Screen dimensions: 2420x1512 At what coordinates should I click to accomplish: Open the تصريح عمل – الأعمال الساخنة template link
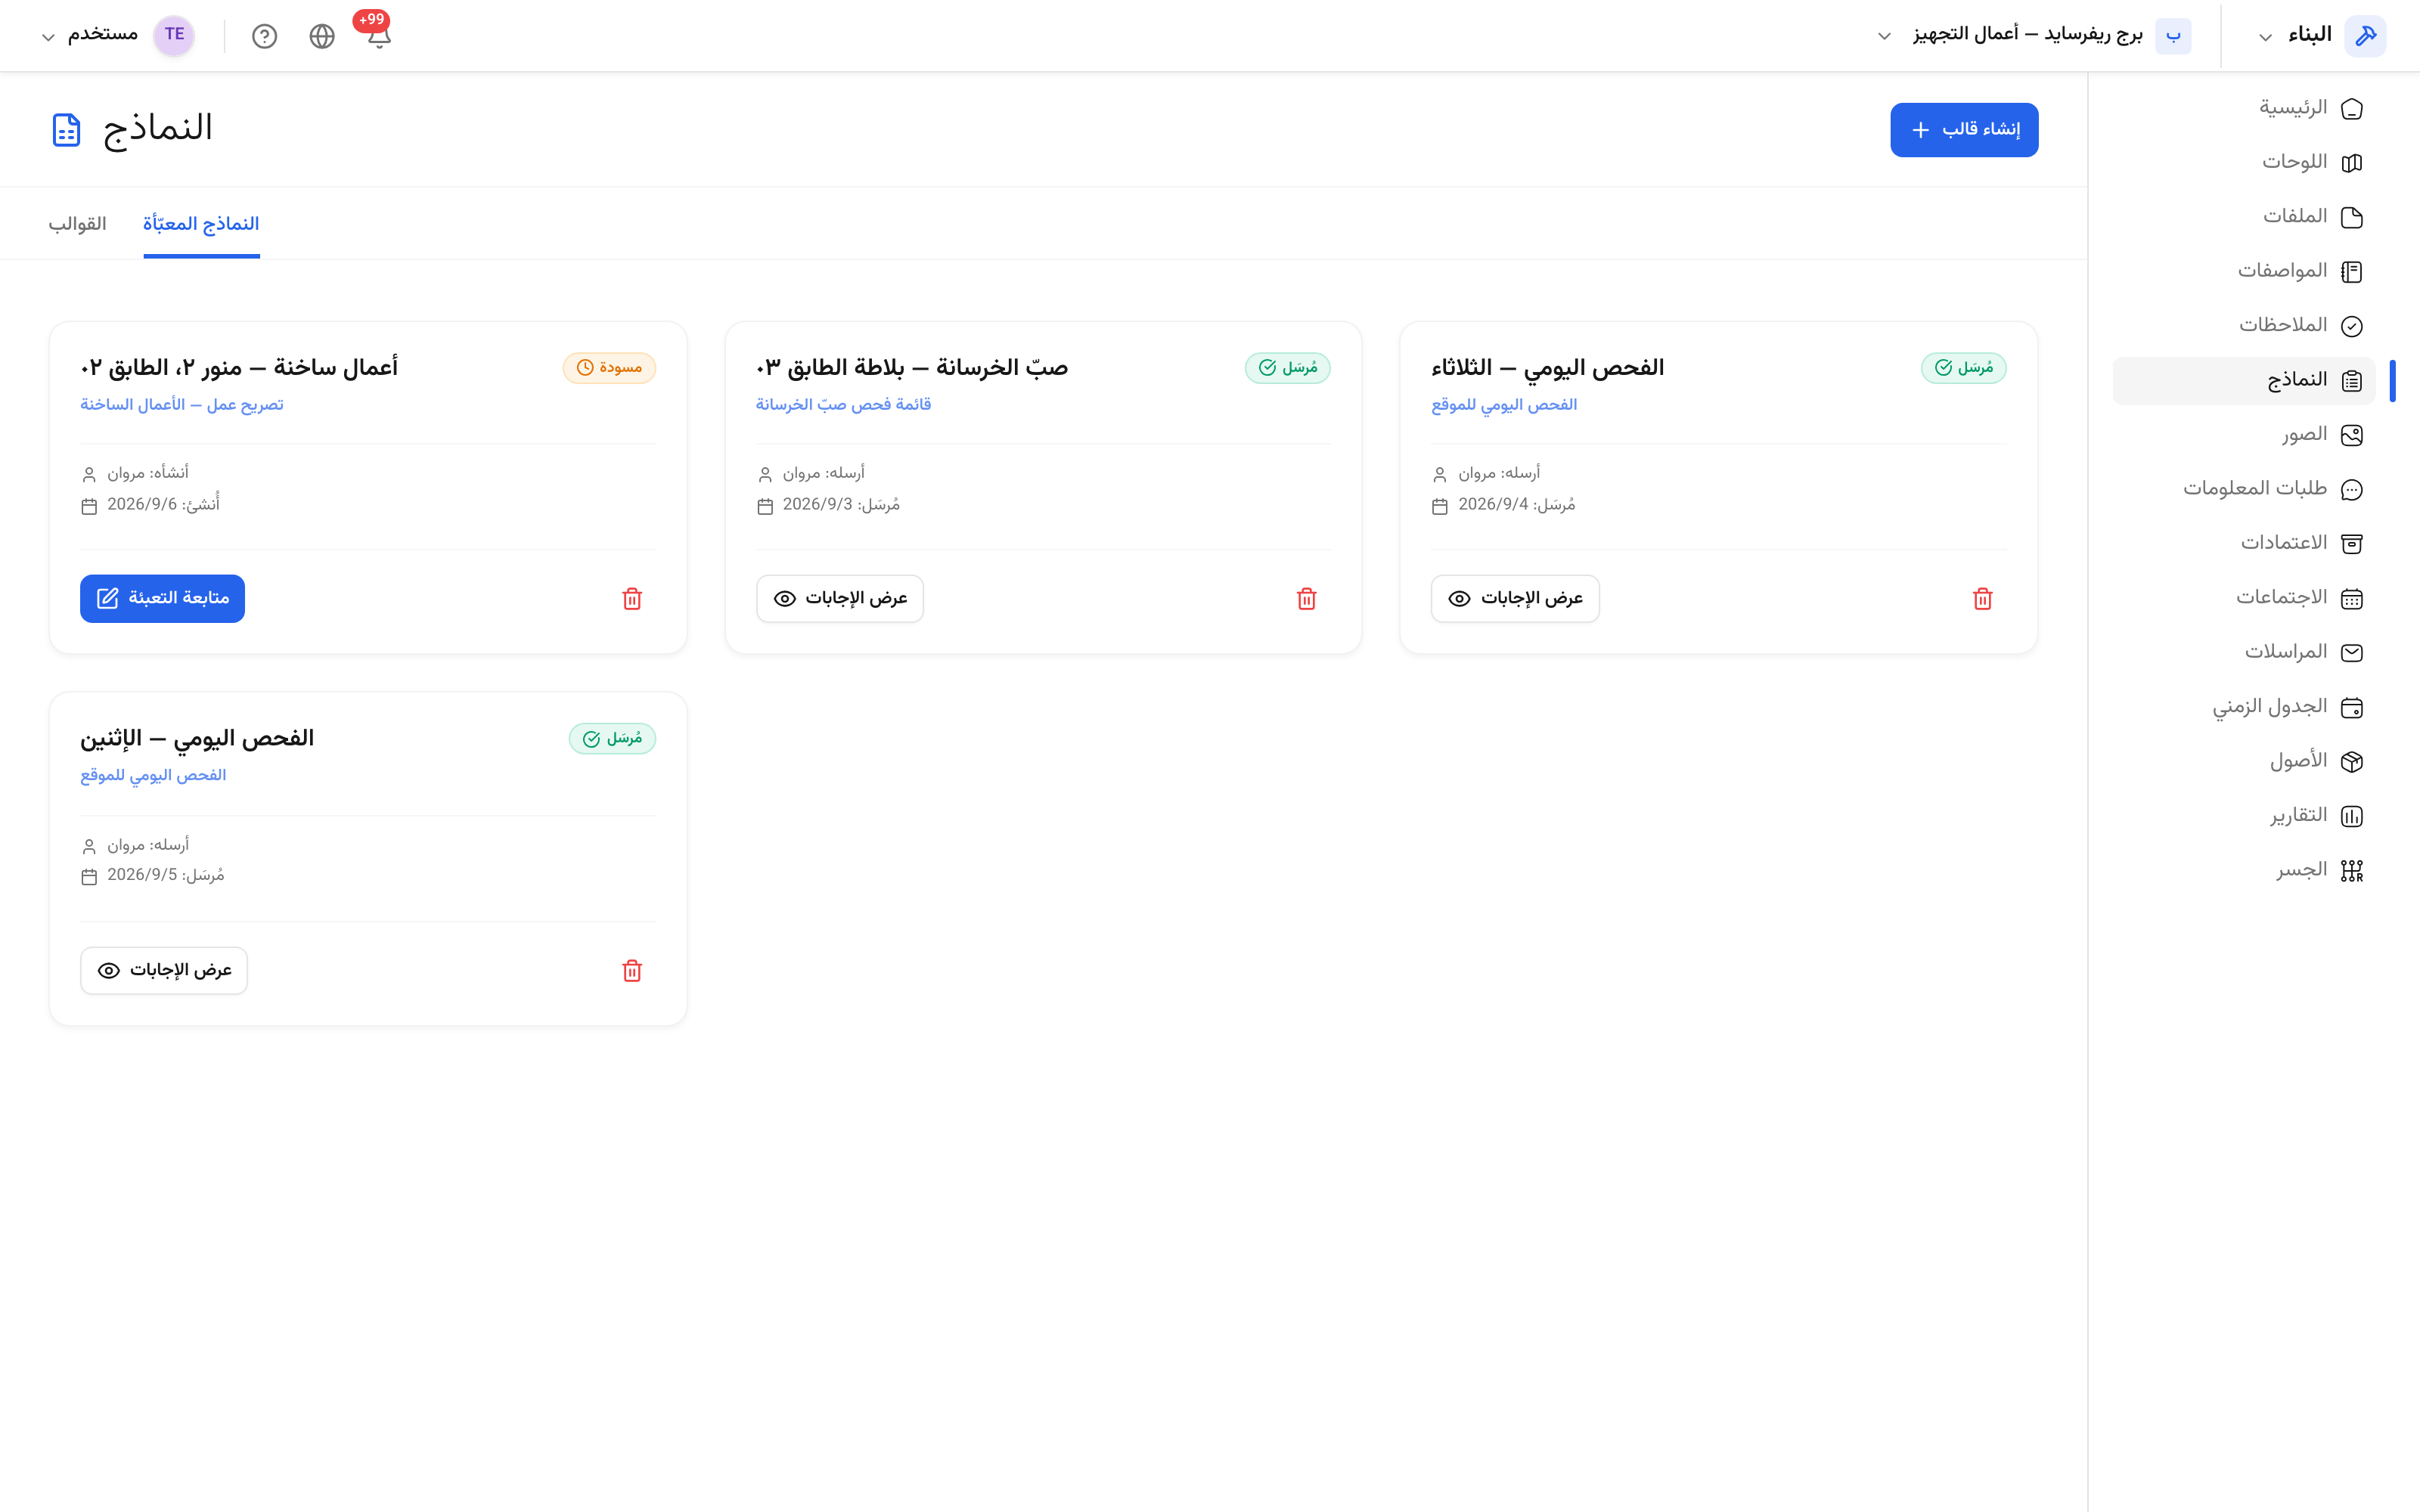182,405
